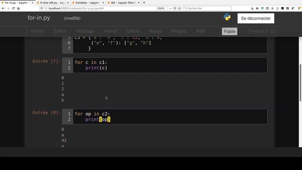
Task: Click the for-in.py notebook title
Action: (39, 18)
